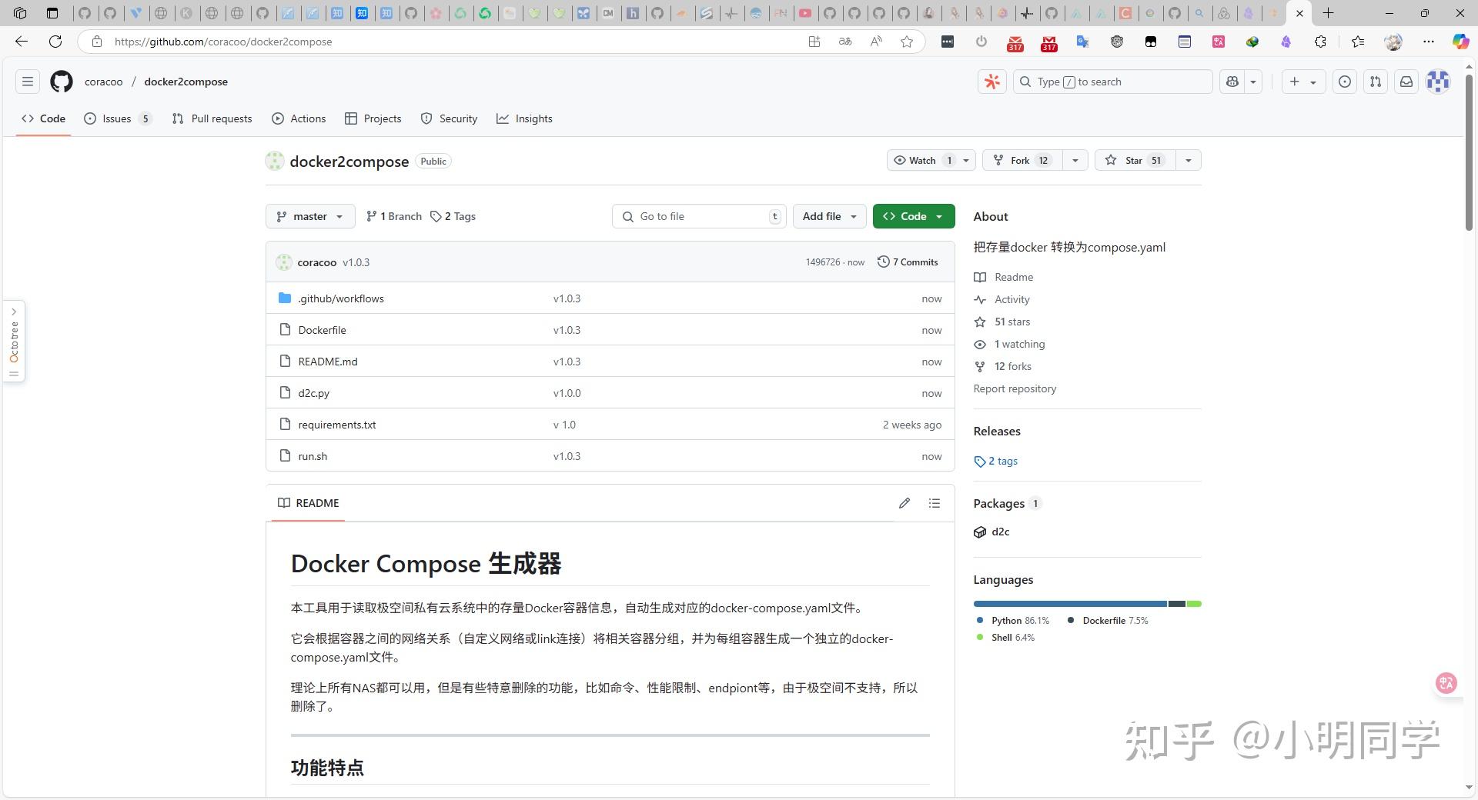This screenshot has width=1478, height=800.
Task: Open the README outline list icon
Action: 935,503
